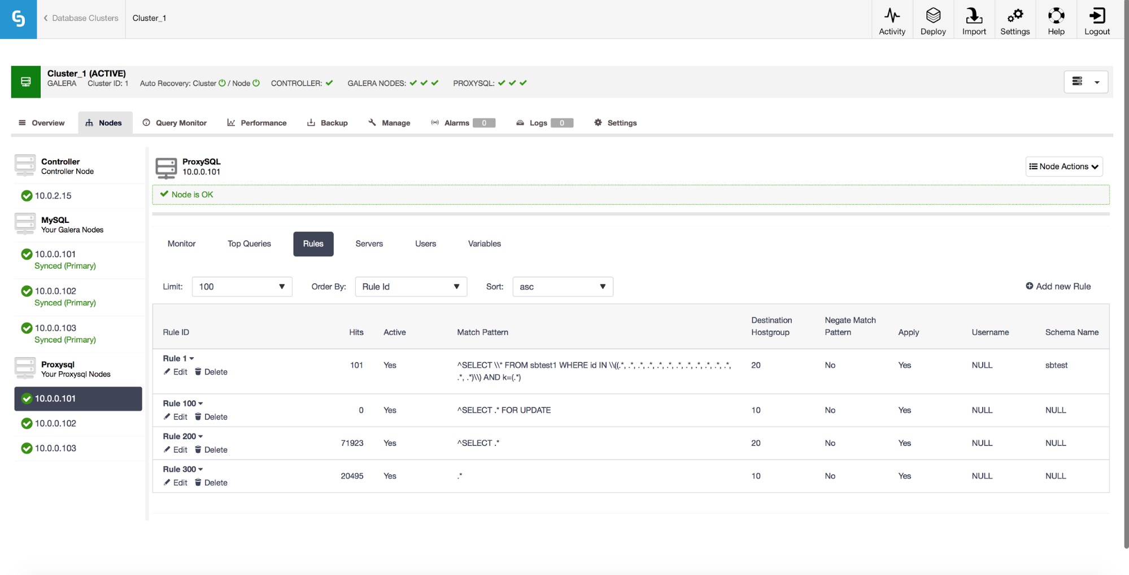Switch to the Variables sub-tab

[484, 244]
